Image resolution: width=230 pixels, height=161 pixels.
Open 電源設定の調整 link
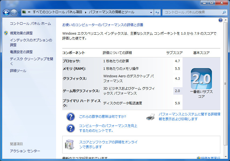pyautogui.click(x=21, y=52)
